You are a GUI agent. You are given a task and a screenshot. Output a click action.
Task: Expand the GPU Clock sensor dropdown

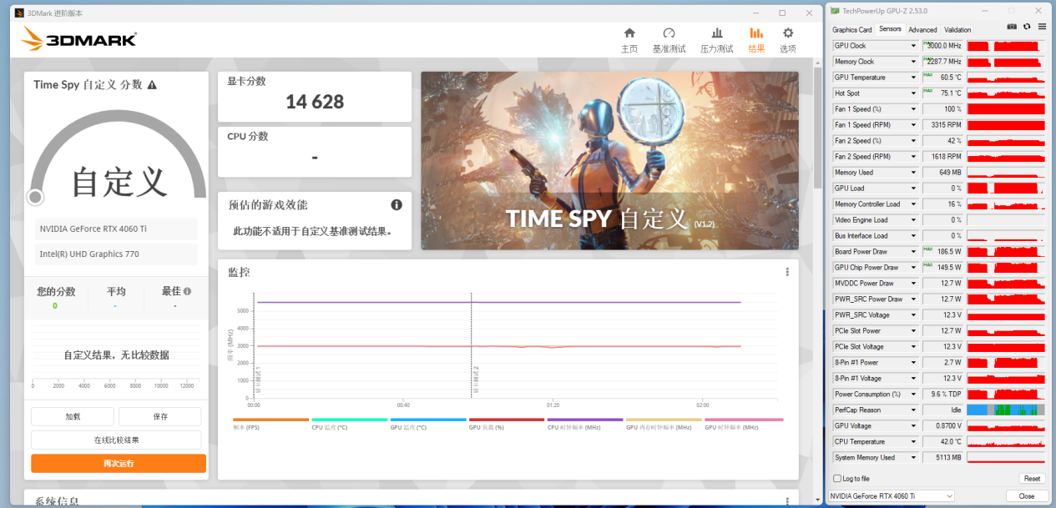pos(913,46)
